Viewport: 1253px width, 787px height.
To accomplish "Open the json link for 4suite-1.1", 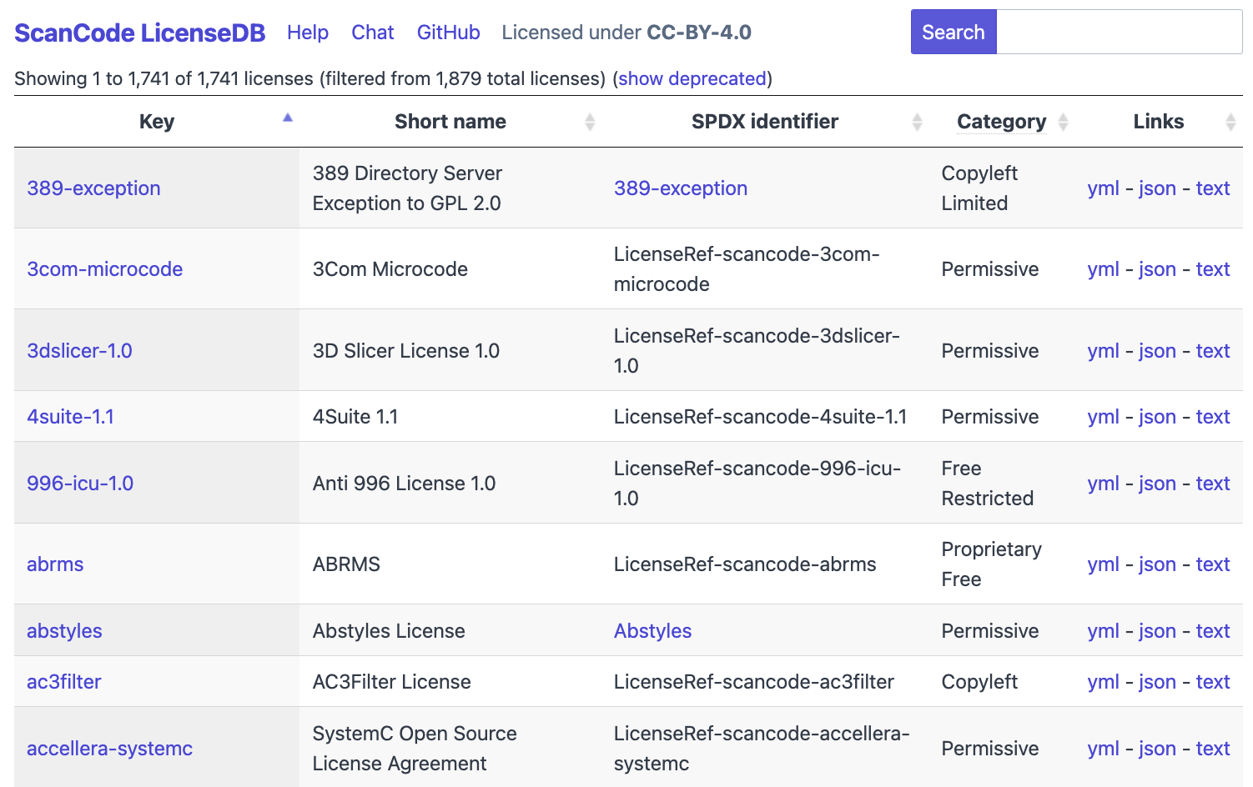I will (1157, 417).
